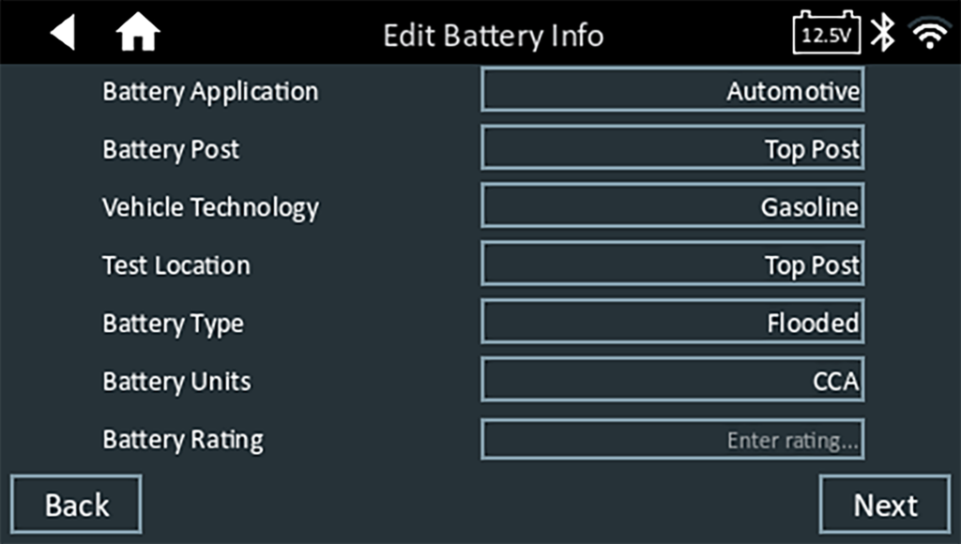Open Test Location selector
The height and width of the screenshot is (544, 961).
click(672, 265)
